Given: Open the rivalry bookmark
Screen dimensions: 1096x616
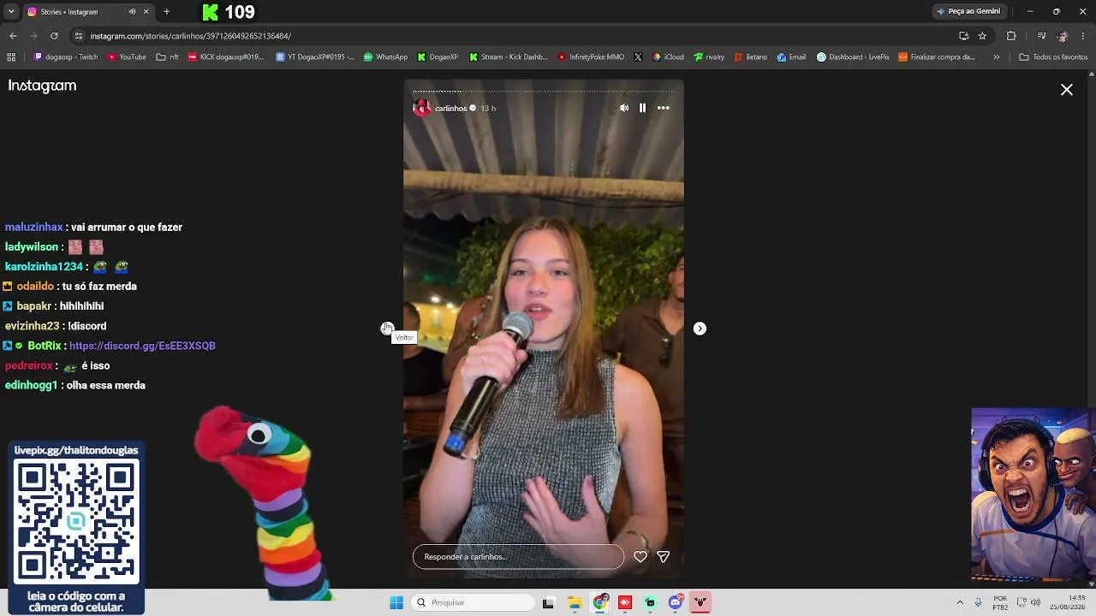Looking at the screenshot, I should click(x=709, y=57).
